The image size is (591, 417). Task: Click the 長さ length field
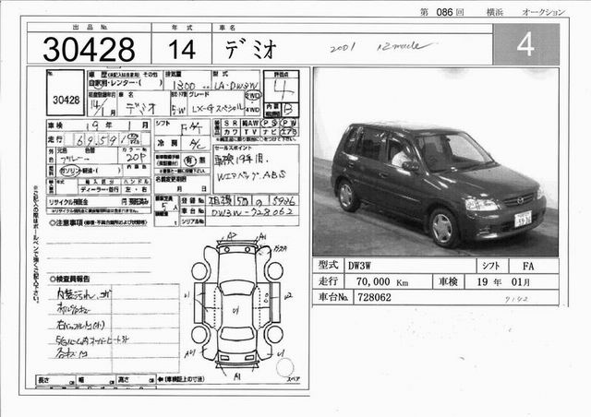pyautogui.click(x=55, y=380)
